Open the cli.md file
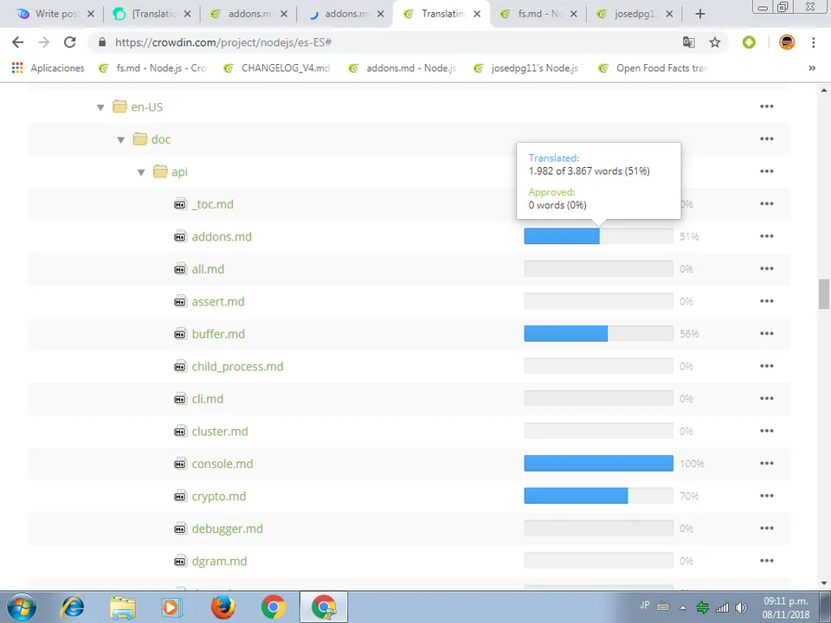 click(x=207, y=398)
